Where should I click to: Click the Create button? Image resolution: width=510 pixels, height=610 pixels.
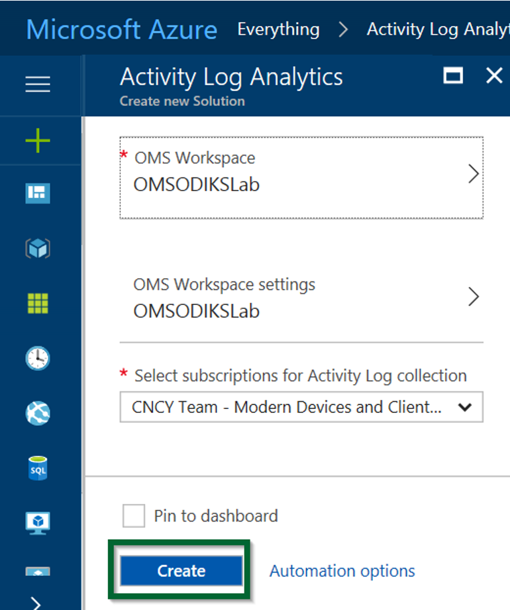click(181, 571)
